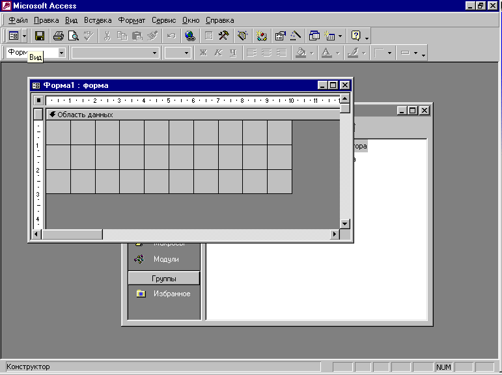Align text left
502x375 pixels.
point(251,53)
